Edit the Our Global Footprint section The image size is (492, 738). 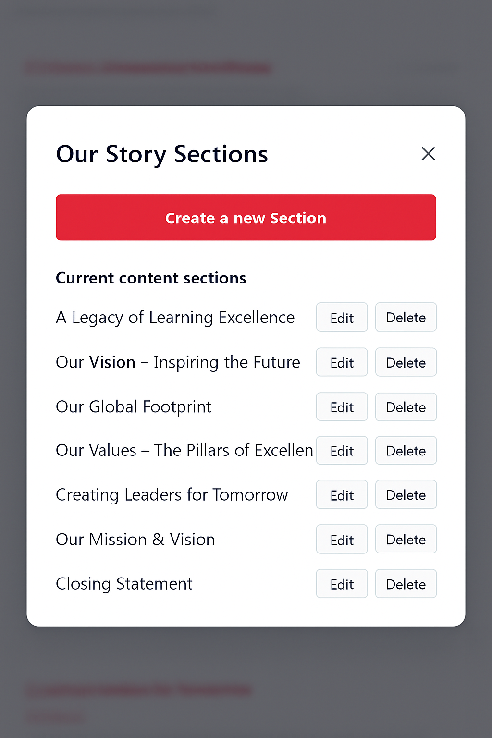click(342, 407)
